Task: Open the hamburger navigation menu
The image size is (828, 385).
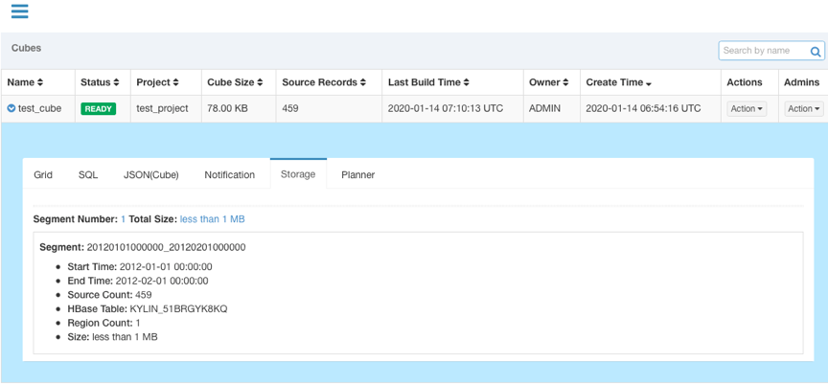Action: (19, 11)
